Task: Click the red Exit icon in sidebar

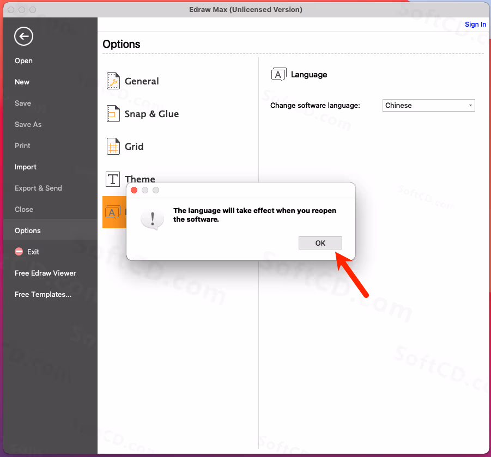Action: click(x=19, y=252)
